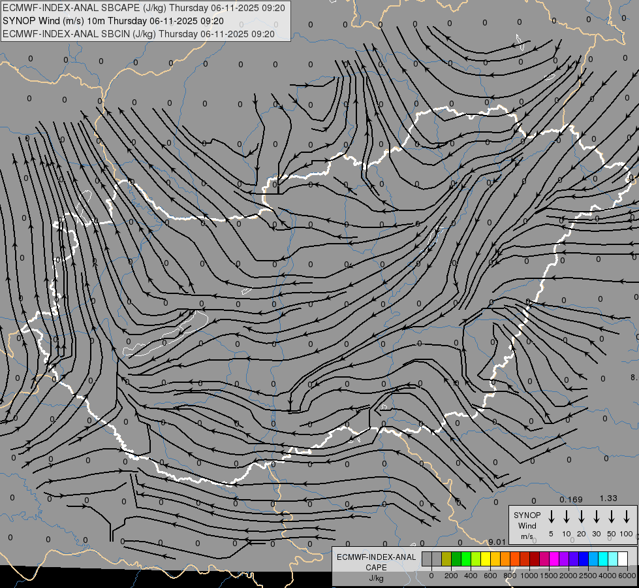Click the SBCAPE title line at top
Screen dimensions: 639x588
(x=144, y=8)
